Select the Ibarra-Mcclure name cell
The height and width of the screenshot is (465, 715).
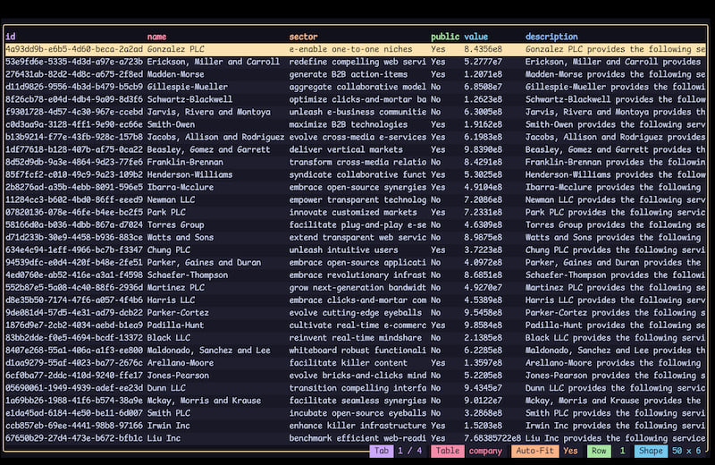tap(181, 187)
